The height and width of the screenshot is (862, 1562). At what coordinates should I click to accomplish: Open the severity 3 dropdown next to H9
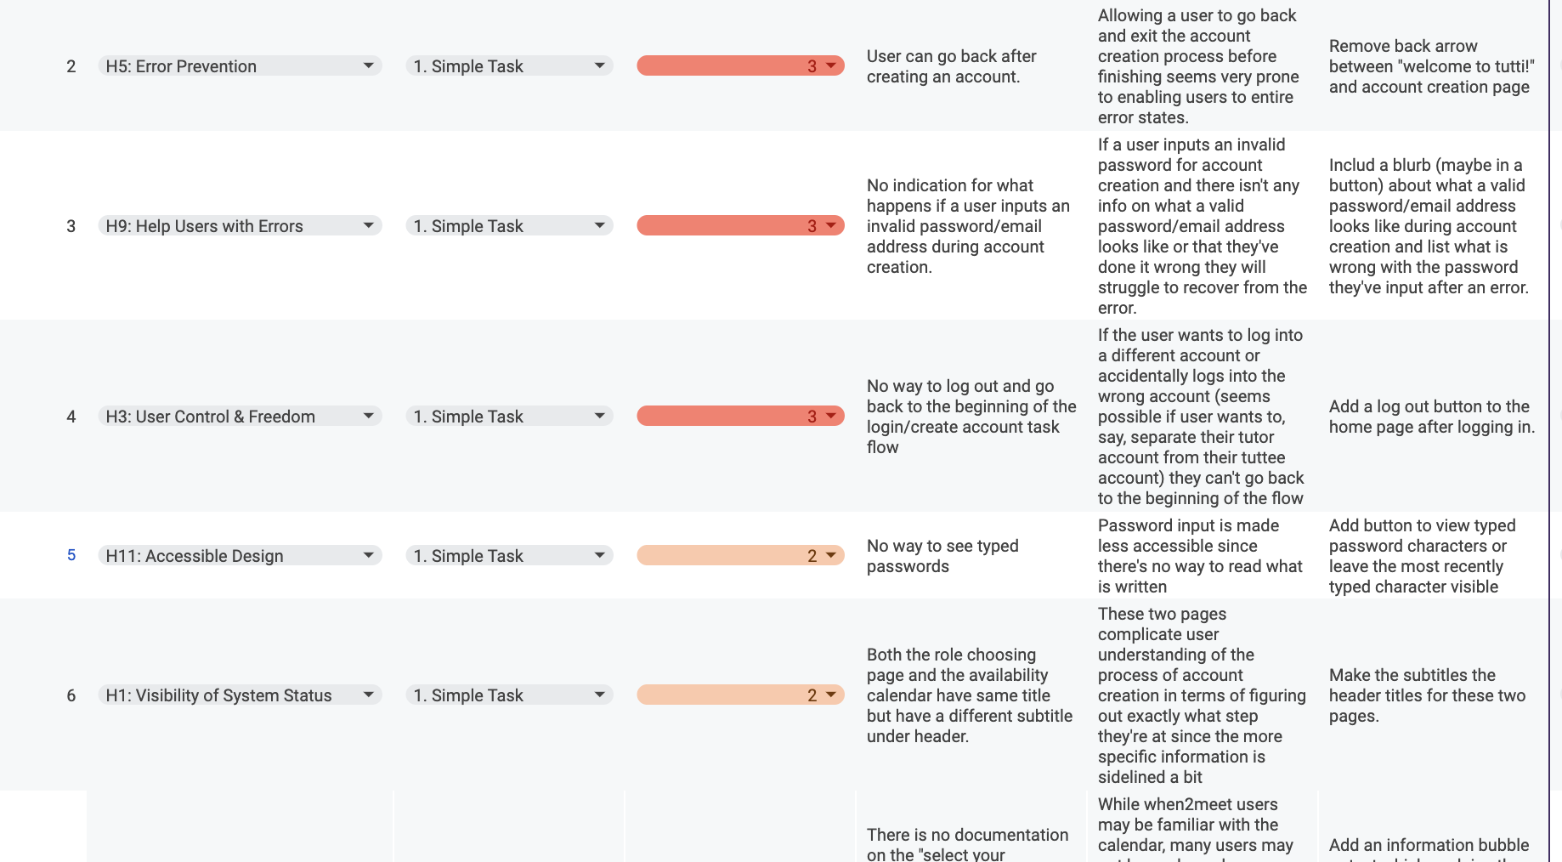pos(829,225)
